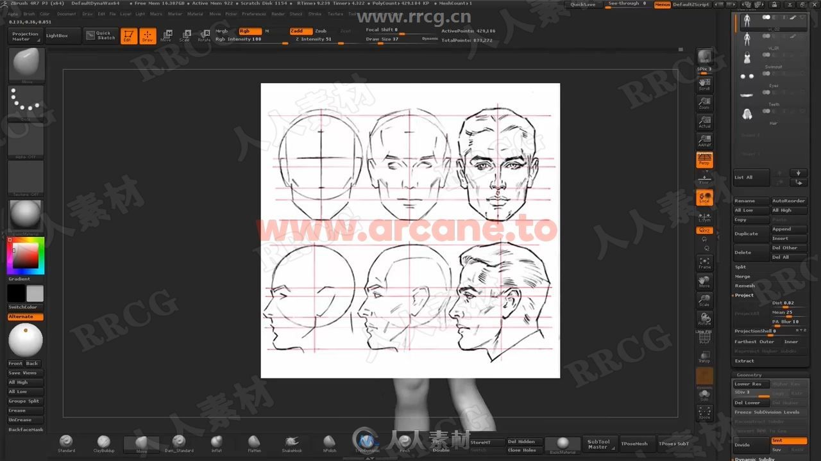Toggle Edit mode button

(128, 36)
